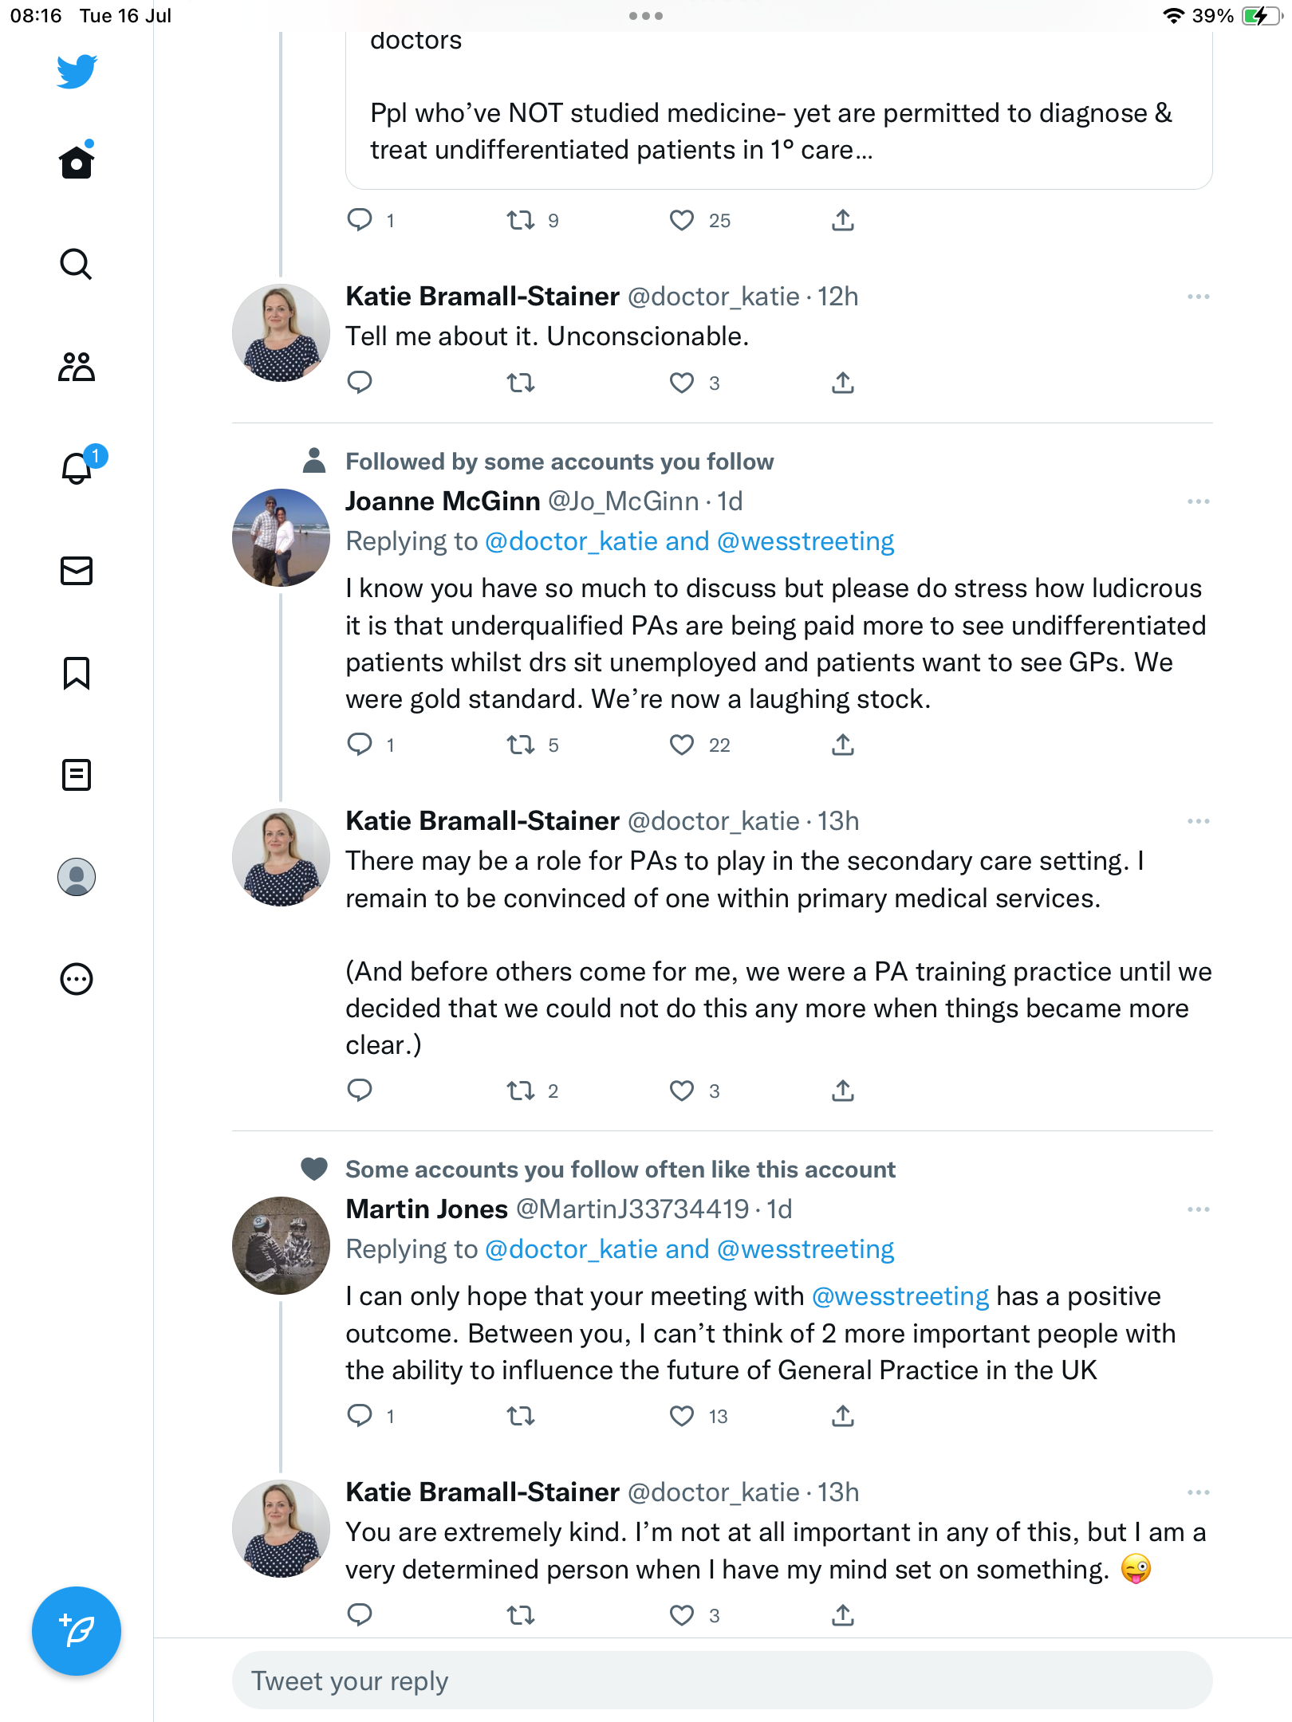Tap the compose new tweet button

pyautogui.click(x=77, y=1631)
